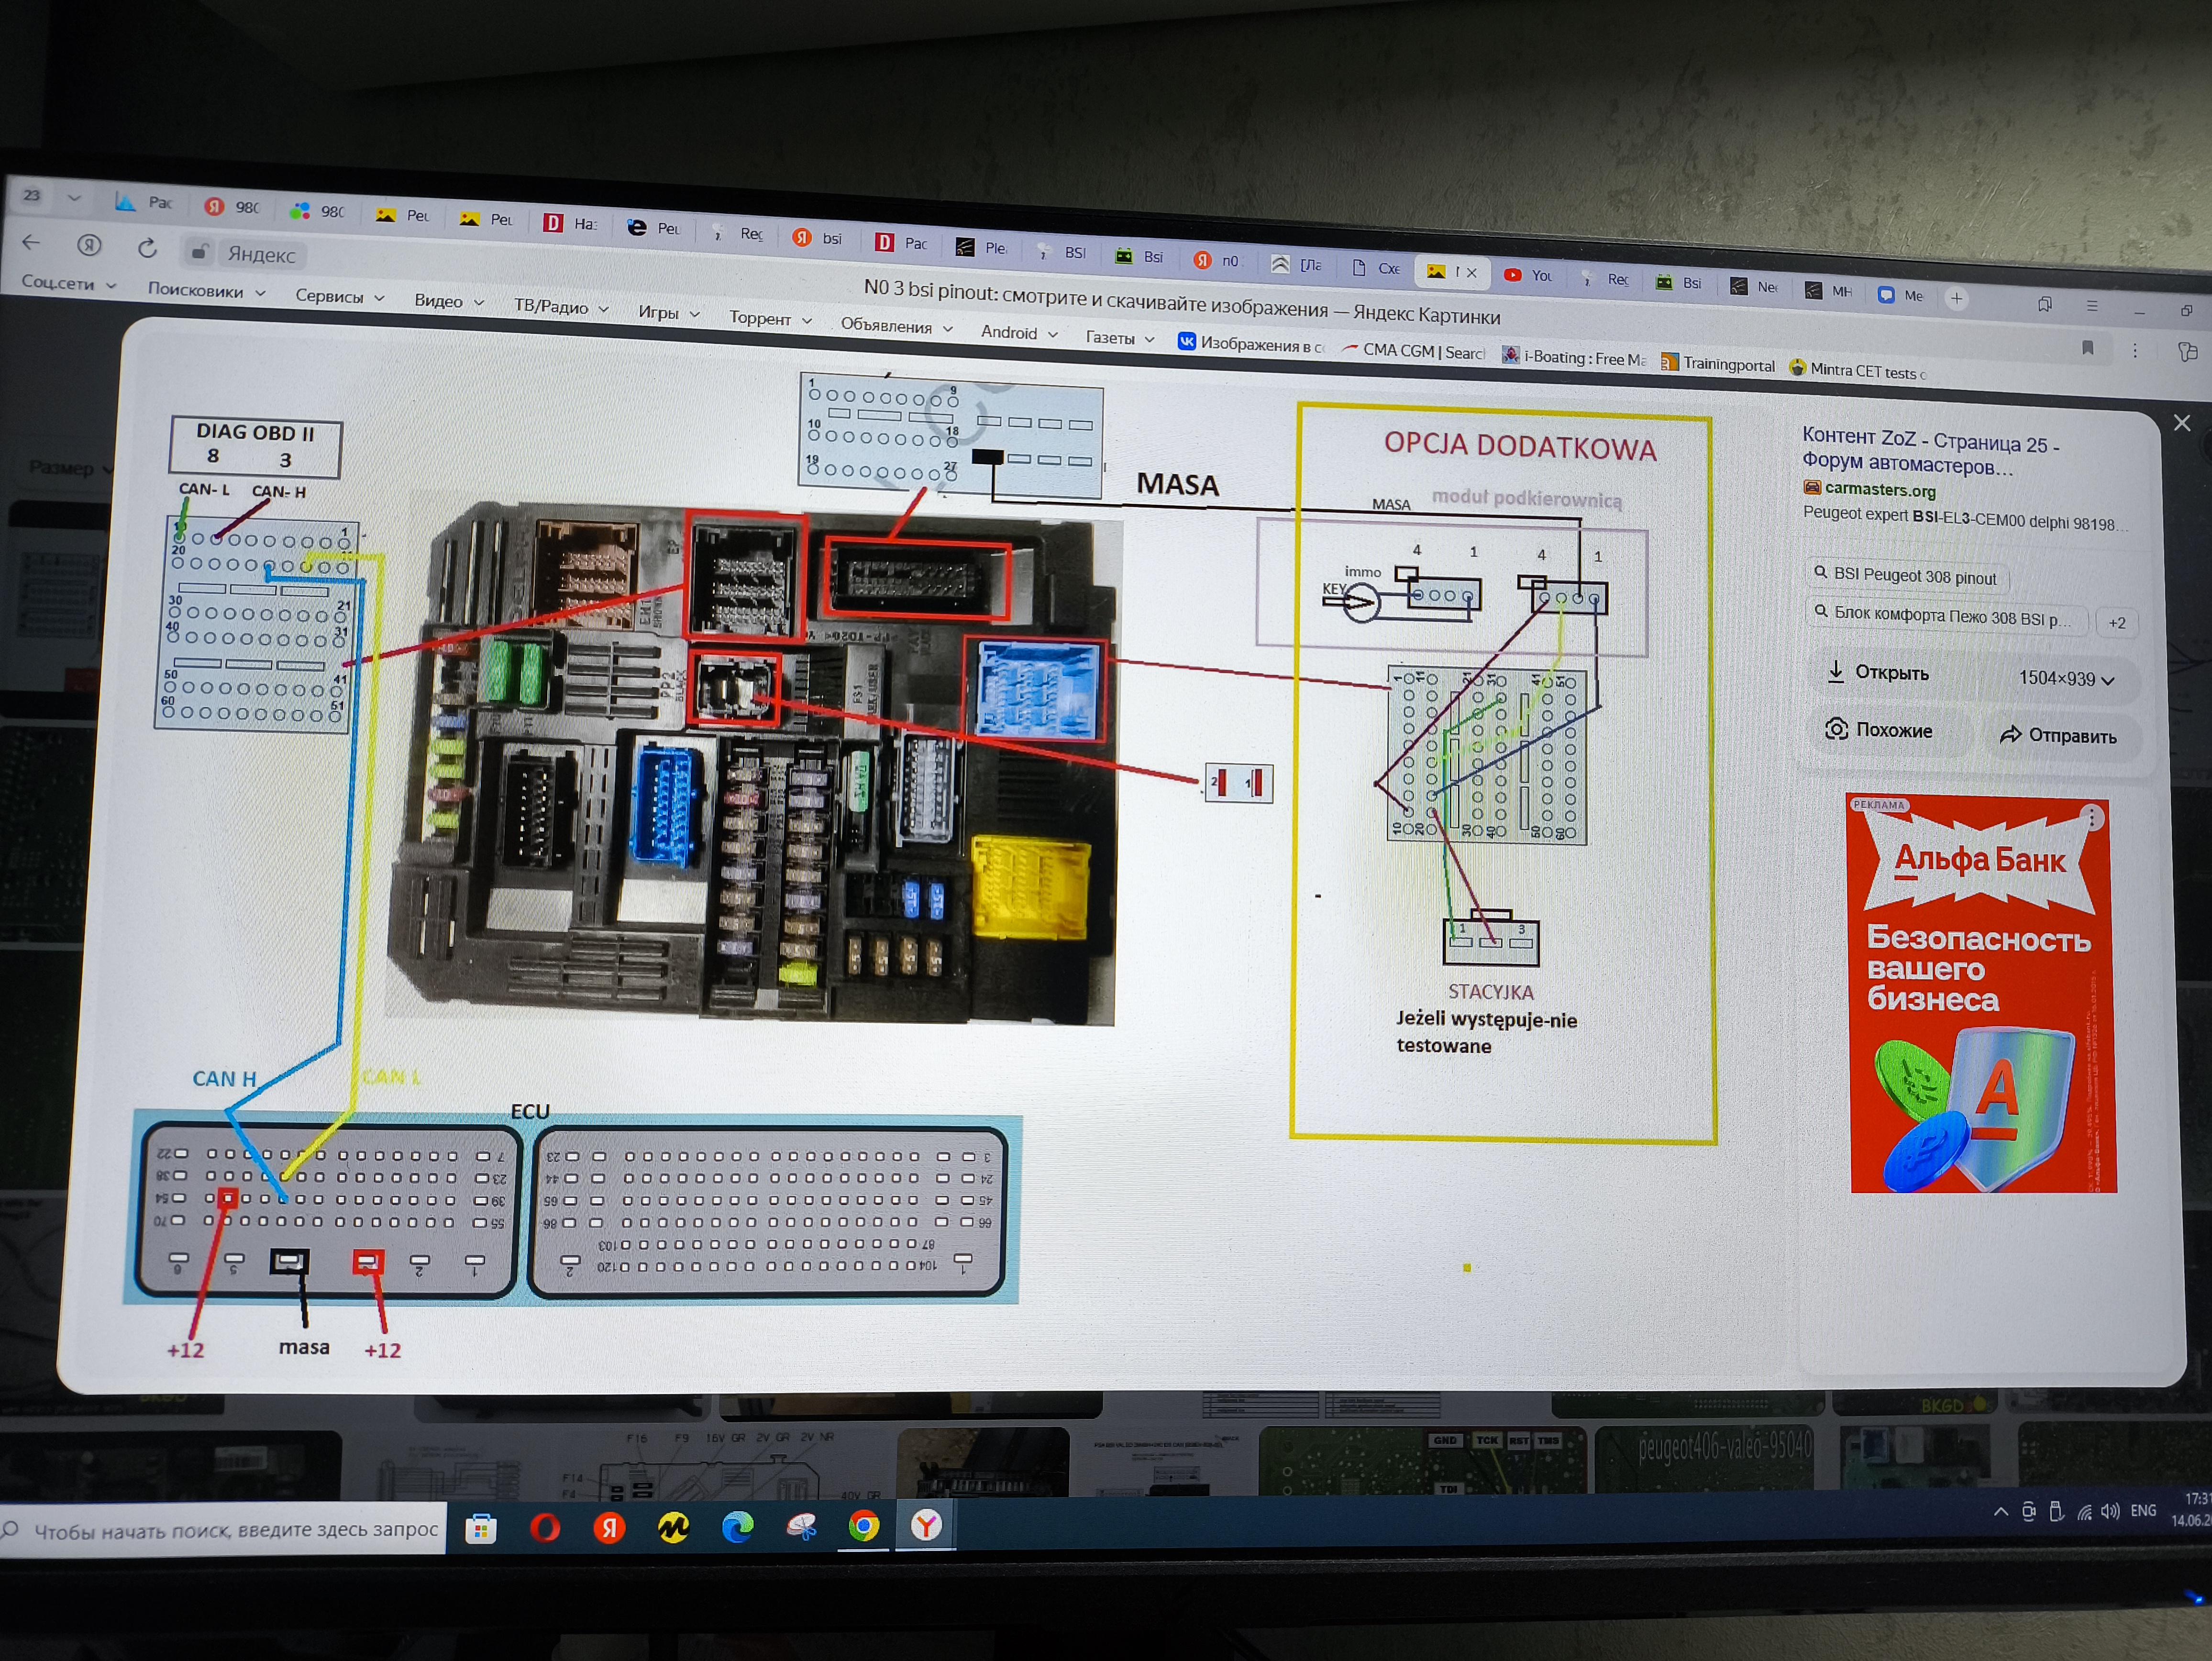Launch Google Chrome from the taskbar
This screenshot has width=2212, height=1661.
click(x=864, y=1526)
